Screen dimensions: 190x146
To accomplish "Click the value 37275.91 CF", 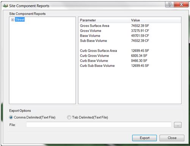I will coord(140,31).
